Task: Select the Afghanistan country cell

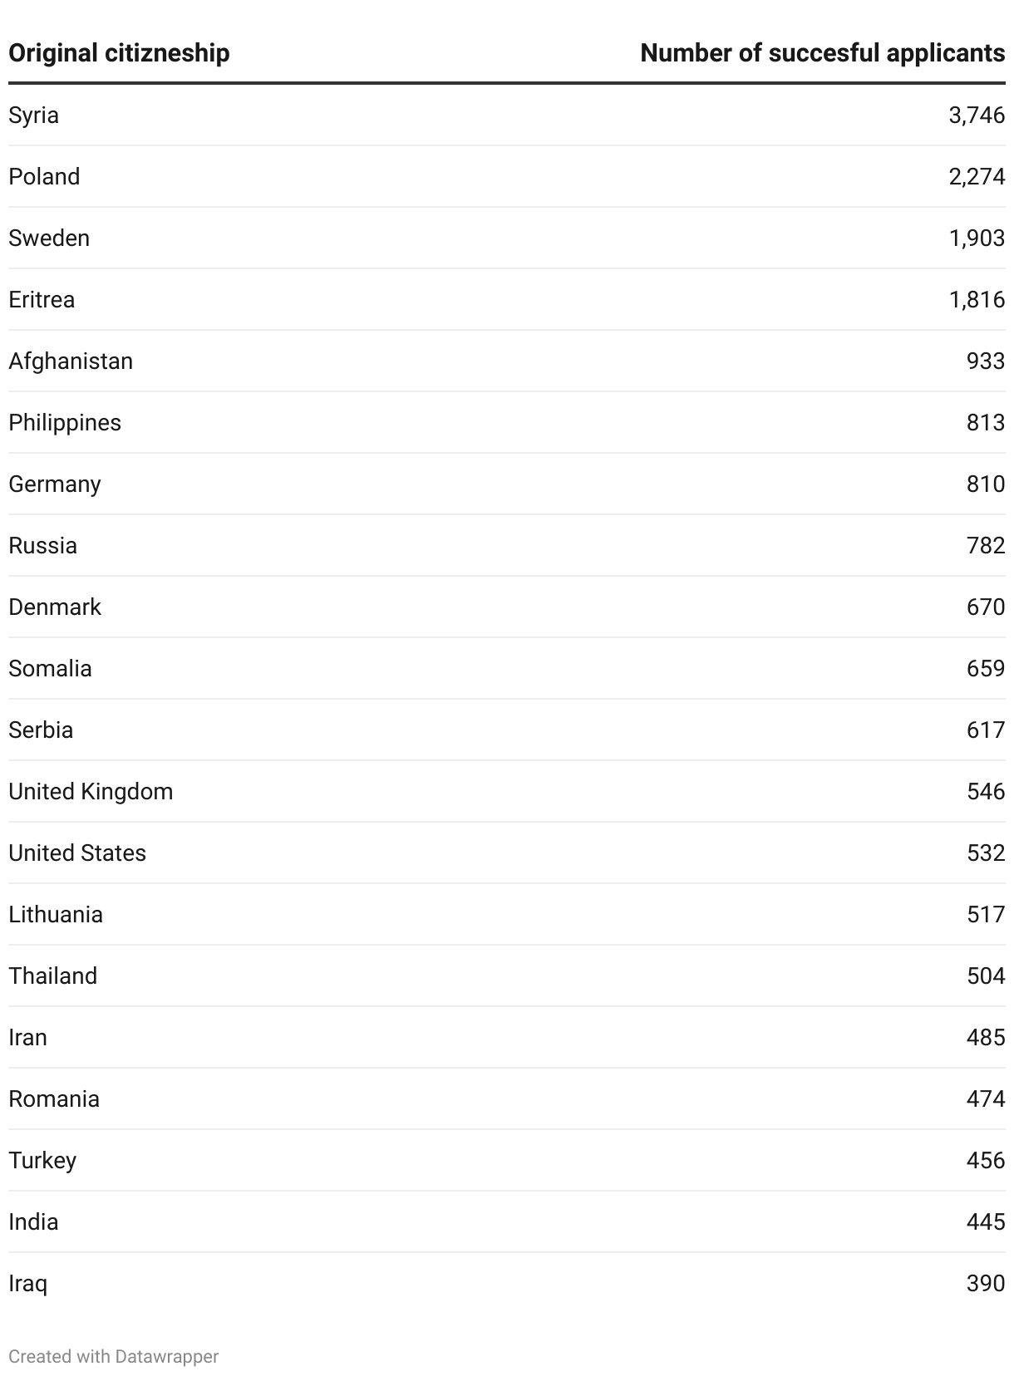Action: pos(71,361)
